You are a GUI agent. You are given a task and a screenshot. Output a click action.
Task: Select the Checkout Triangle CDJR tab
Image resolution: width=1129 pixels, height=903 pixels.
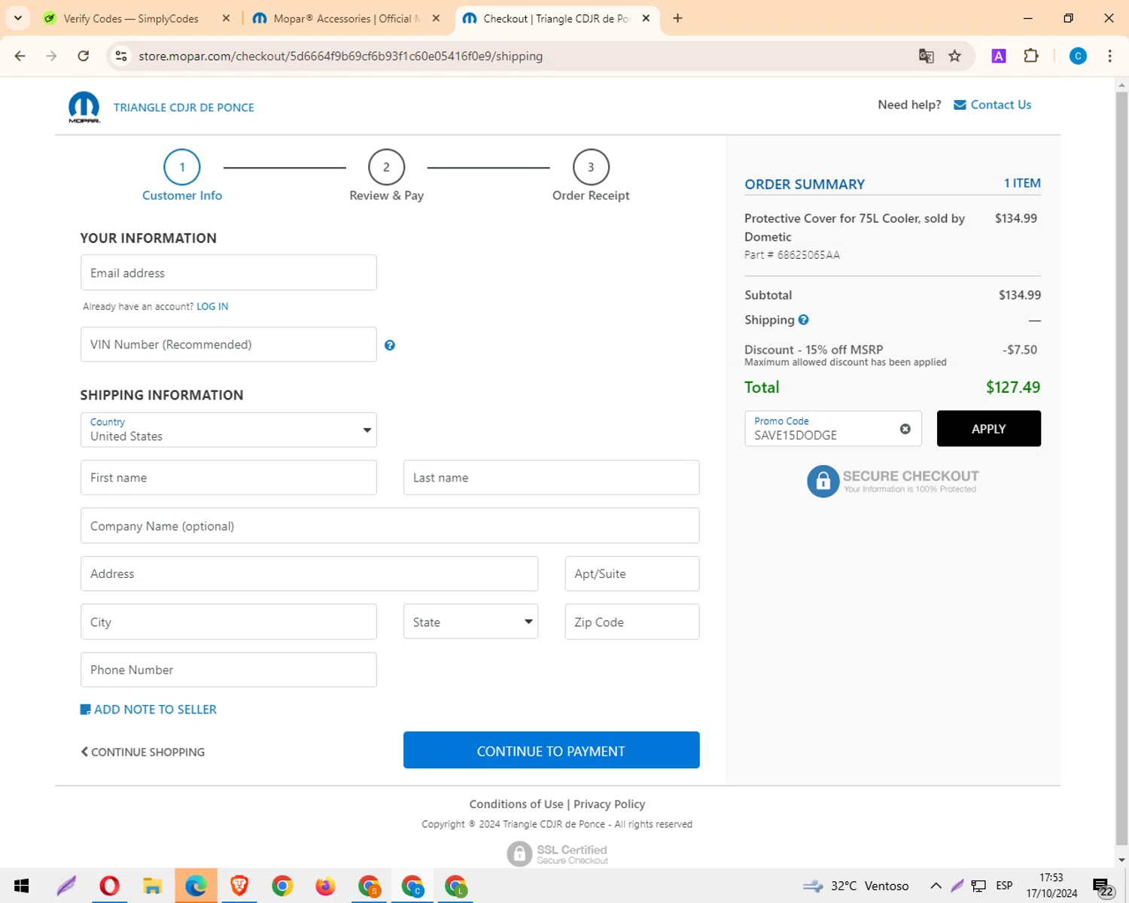click(x=555, y=18)
